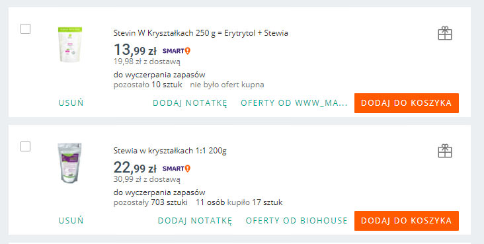Click gift icon for Stevin W Kryształkach offer
Screen dimensions: 484x244
(x=445, y=33)
